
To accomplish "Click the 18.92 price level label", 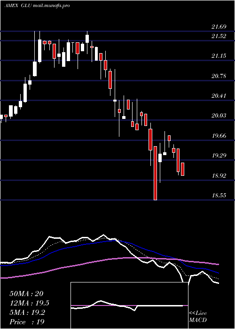I will (x=219, y=176).
